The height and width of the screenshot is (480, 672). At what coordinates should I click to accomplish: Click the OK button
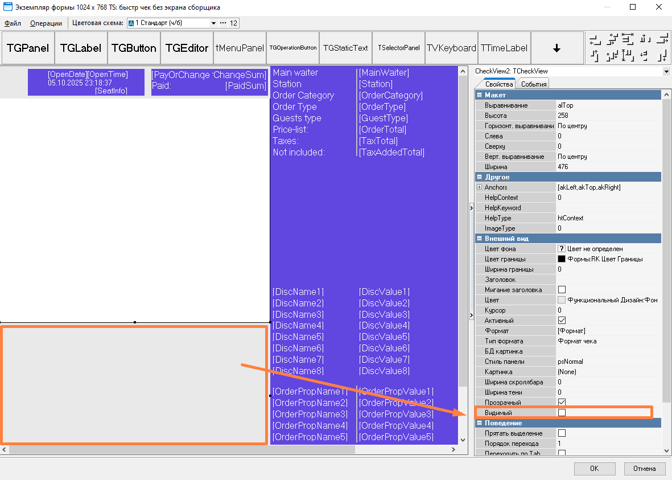tap(594, 469)
